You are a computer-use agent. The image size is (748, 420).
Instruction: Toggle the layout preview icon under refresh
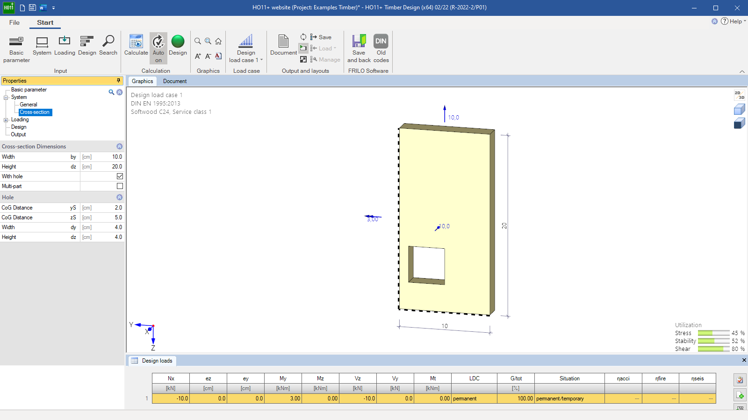(x=303, y=48)
